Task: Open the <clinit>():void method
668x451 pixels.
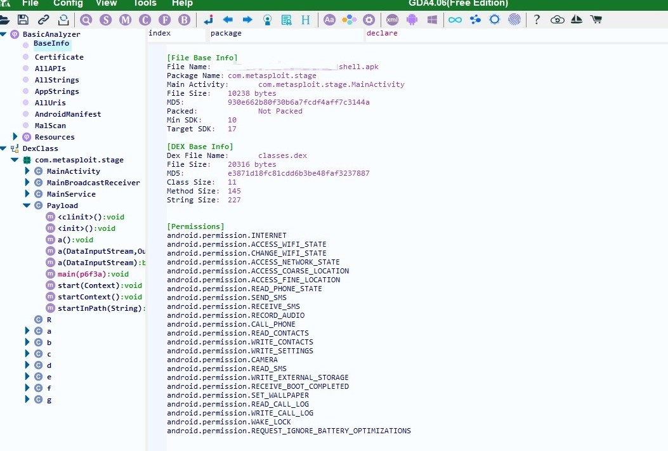Action: [91, 217]
